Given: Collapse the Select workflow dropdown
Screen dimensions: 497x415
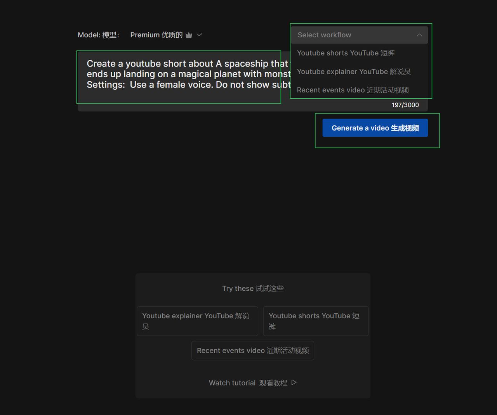Looking at the screenshot, I should point(359,35).
